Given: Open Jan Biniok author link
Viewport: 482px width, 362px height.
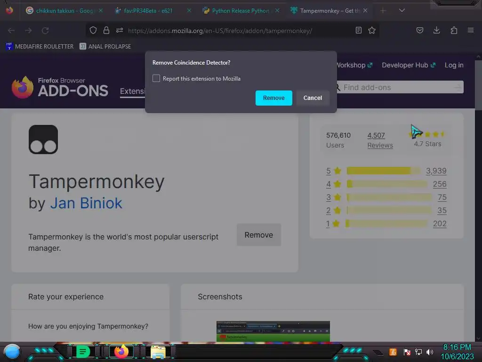Looking at the screenshot, I should tap(86, 203).
